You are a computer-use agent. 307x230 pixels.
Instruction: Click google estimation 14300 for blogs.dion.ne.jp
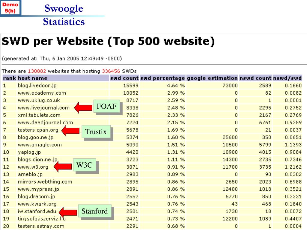[x=230, y=160]
